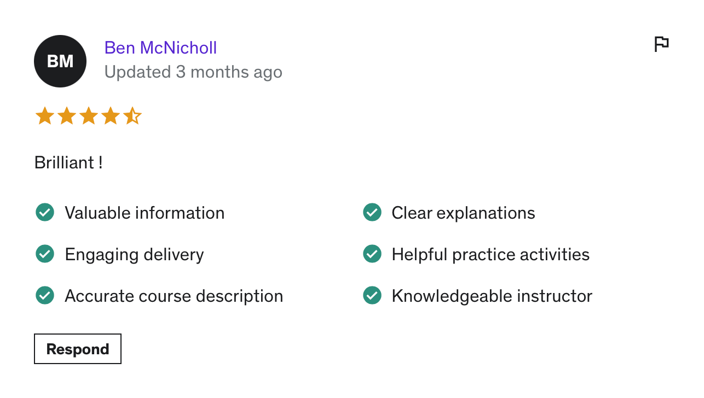This screenshot has width=704, height=398.
Task: Click the second rating star
Action: point(66,116)
